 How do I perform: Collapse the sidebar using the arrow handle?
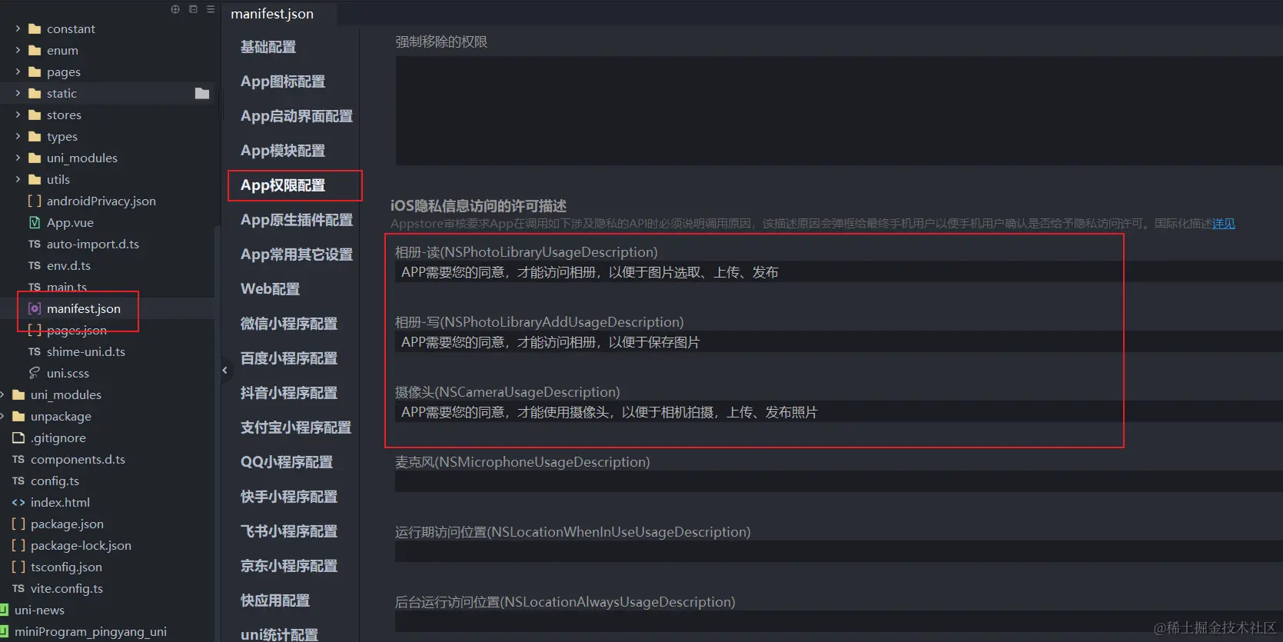tap(224, 371)
